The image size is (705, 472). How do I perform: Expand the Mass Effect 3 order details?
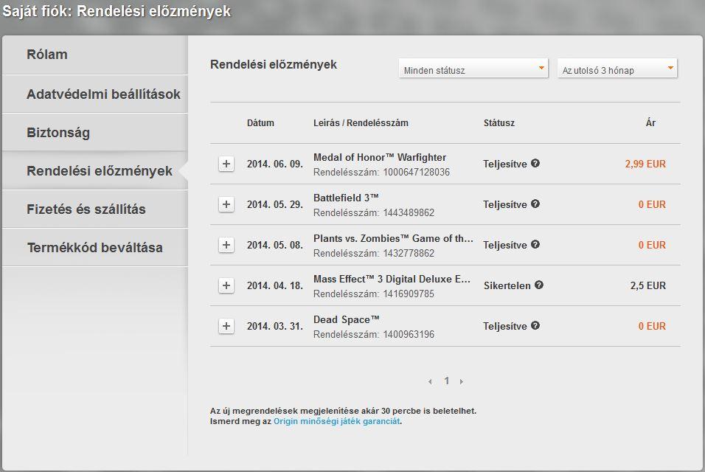226,285
